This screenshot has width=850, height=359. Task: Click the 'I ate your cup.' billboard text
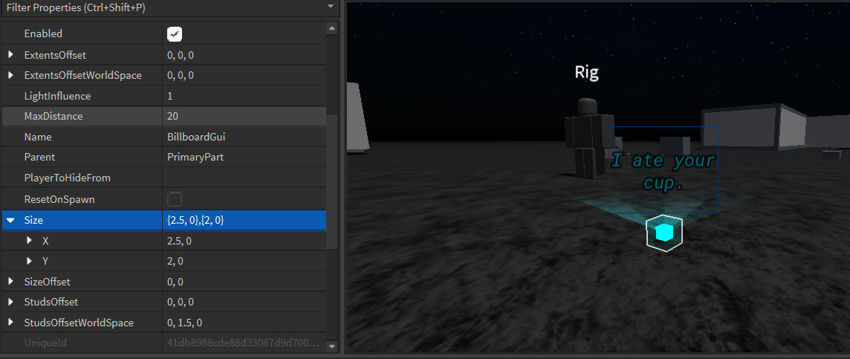[664, 172]
